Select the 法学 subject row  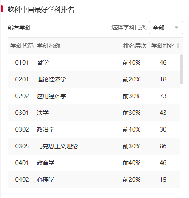(x=94, y=113)
